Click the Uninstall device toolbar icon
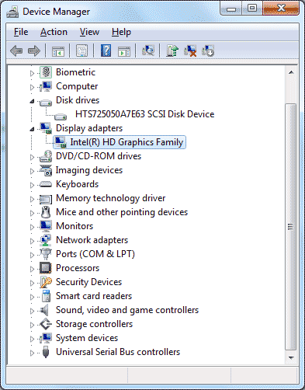This screenshot has width=305, height=390. pyautogui.click(x=190, y=50)
